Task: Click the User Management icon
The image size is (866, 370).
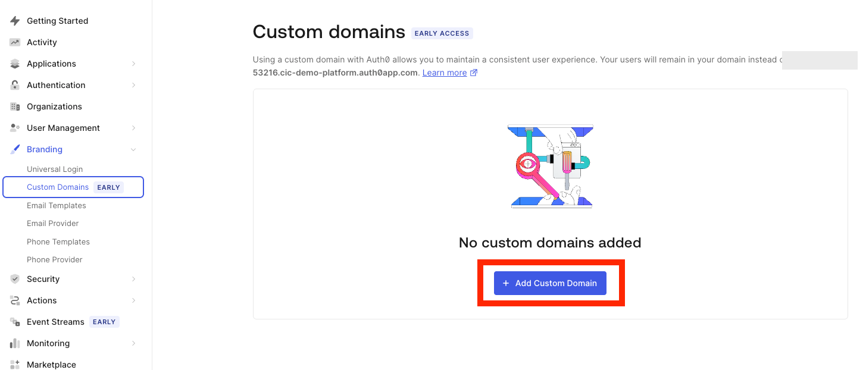Action: pyautogui.click(x=15, y=128)
